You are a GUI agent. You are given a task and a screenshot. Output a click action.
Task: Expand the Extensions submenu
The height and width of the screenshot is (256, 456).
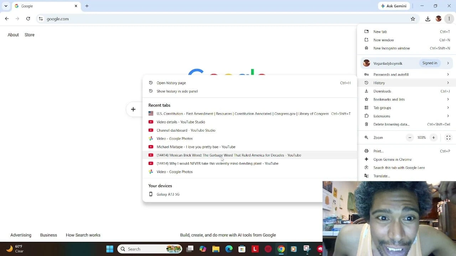(406, 116)
